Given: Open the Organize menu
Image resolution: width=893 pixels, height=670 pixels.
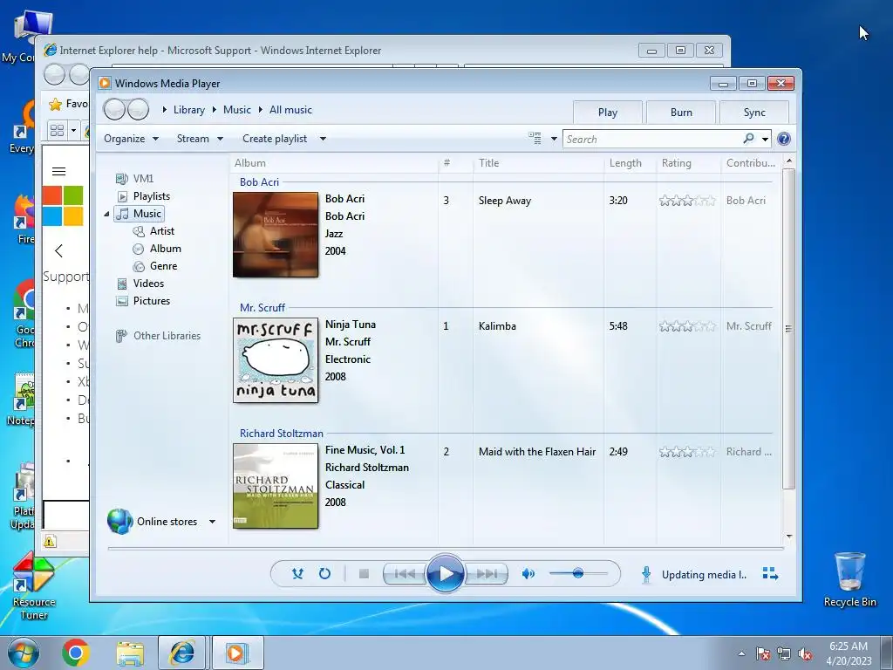Looking at the screenshot, I should [131, 139].
